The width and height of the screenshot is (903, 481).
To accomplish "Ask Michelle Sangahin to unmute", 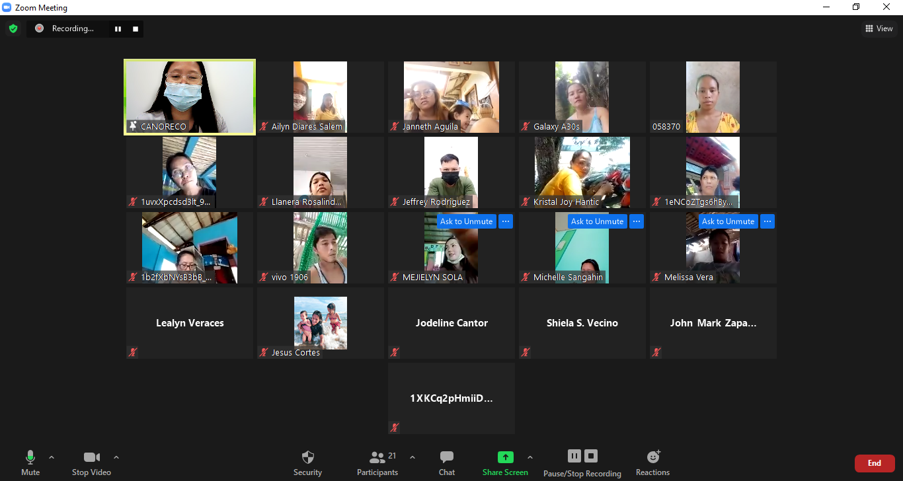I will pyautogui.click(x=597, y=221).
